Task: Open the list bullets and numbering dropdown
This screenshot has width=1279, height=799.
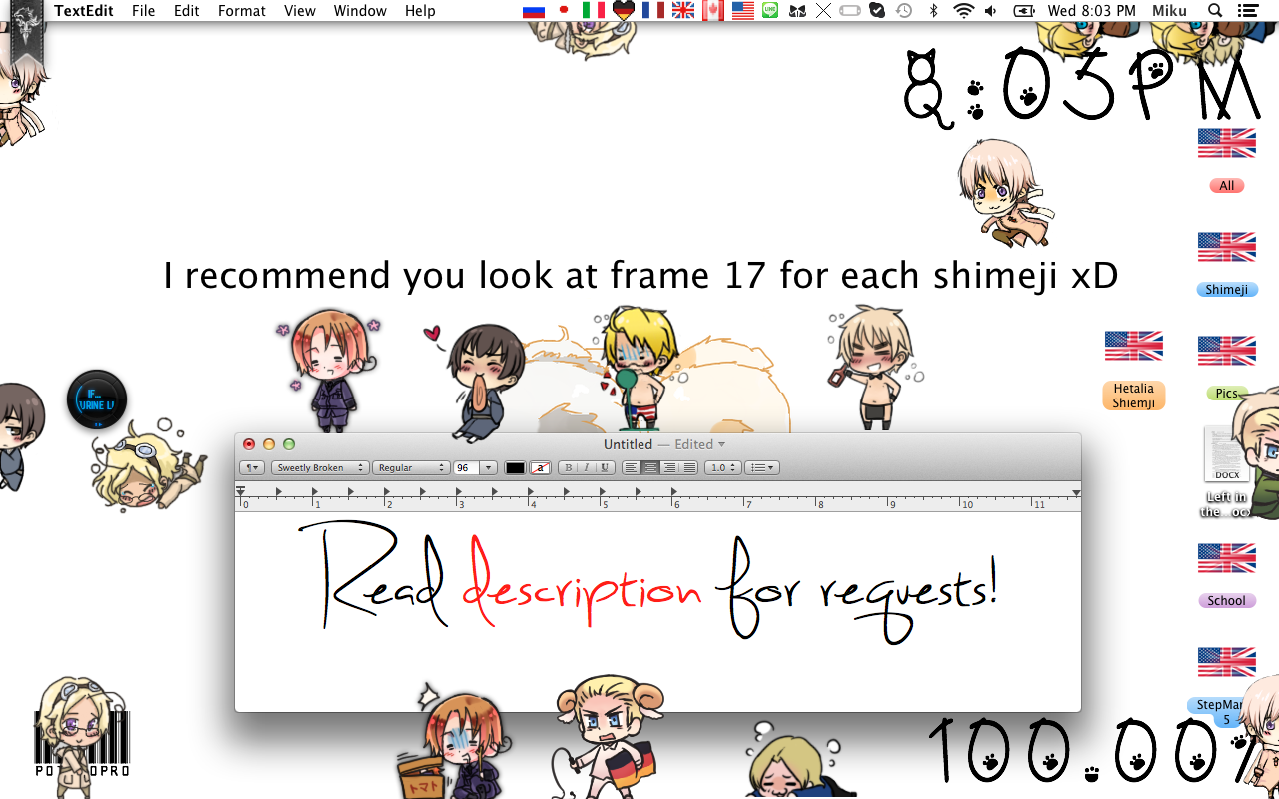Action: [762, 467]
